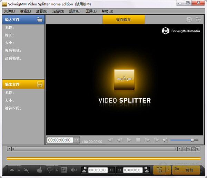Step forward one frame
Viewport: 207px width, 178px height.
[147, 140]
